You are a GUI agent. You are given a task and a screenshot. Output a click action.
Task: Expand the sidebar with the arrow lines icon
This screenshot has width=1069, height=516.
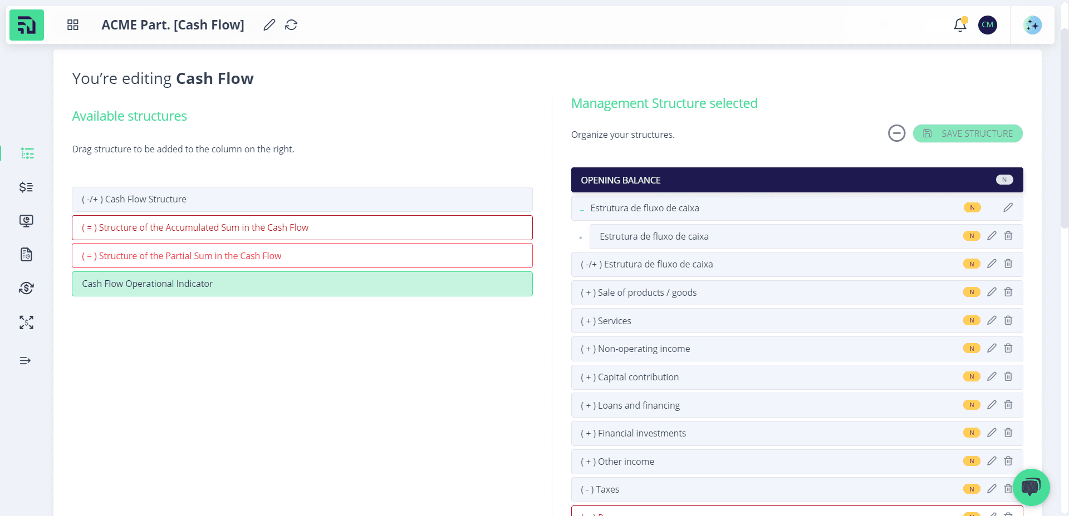[25, 361]
